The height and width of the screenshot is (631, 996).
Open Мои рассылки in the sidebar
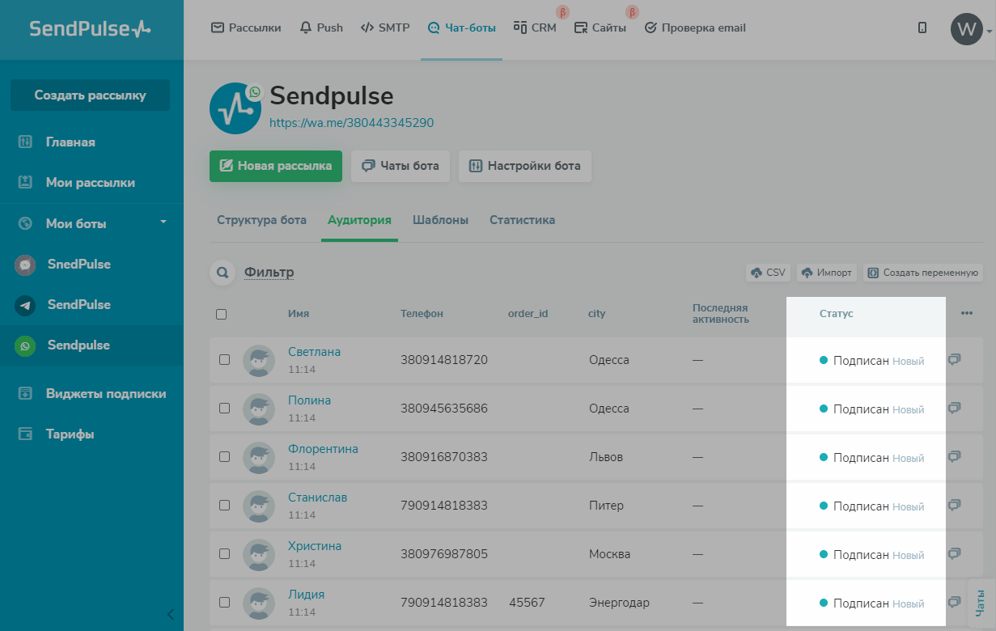(x=91, y=183)
